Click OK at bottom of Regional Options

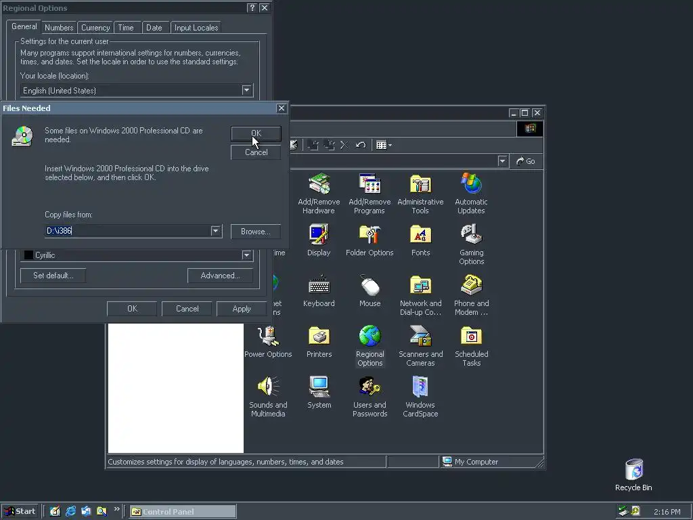click(132, 309)
